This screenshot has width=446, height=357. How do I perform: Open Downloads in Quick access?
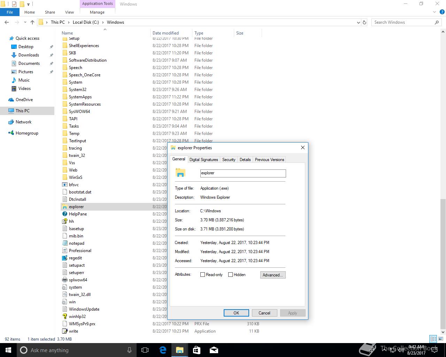(29, 55)
